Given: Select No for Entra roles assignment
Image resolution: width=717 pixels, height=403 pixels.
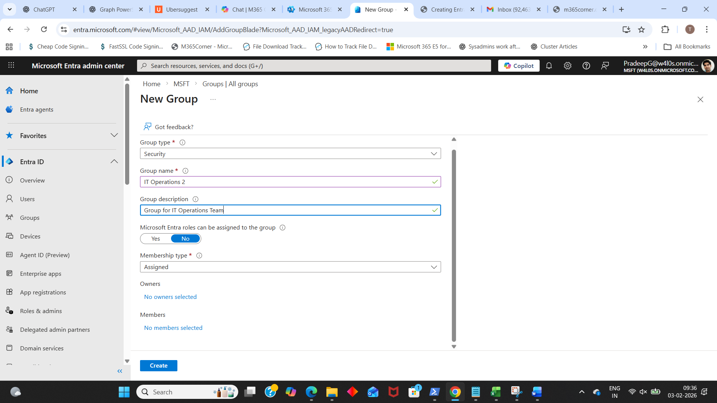Looking at the screenshot, I should click(x=185, y=239).
